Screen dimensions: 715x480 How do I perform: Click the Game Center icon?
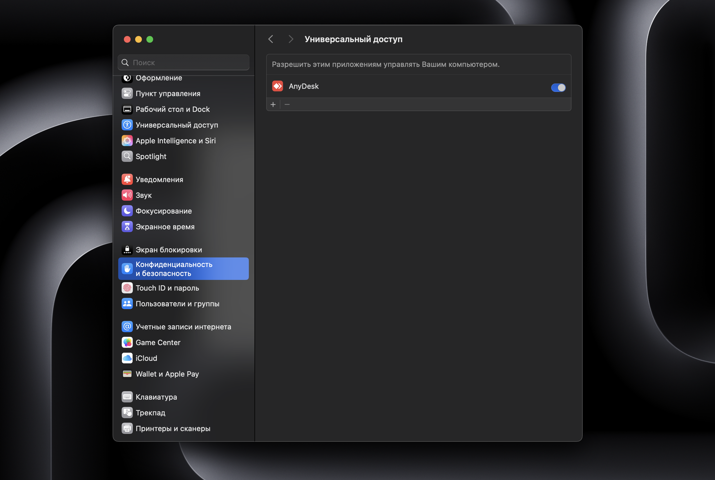click(127, 343)
